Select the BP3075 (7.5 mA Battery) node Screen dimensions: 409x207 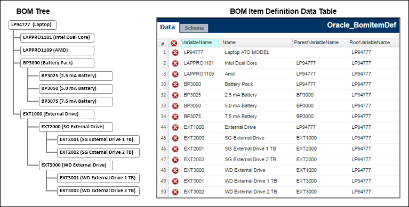click(76, 102)
